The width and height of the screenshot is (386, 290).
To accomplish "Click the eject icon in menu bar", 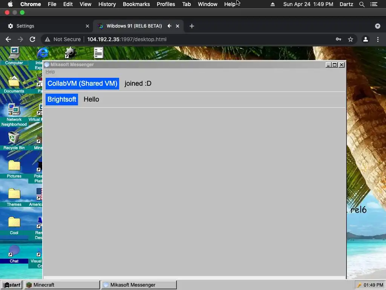I will click(273, 4).
